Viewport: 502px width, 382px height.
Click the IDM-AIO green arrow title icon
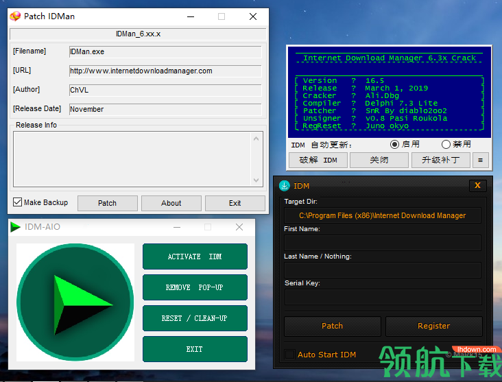click(15, 227)
